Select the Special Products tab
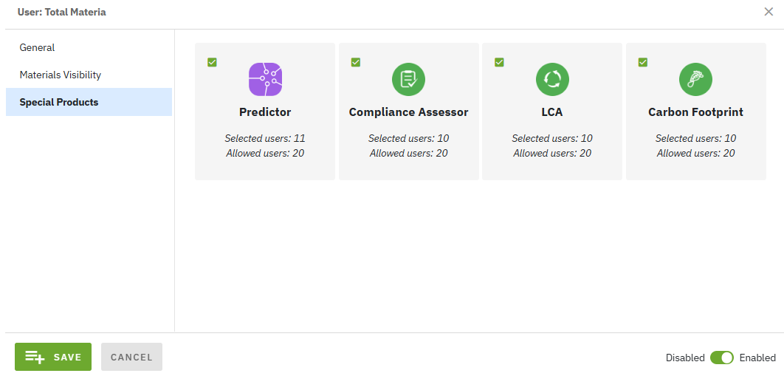 tap(59, 102)
